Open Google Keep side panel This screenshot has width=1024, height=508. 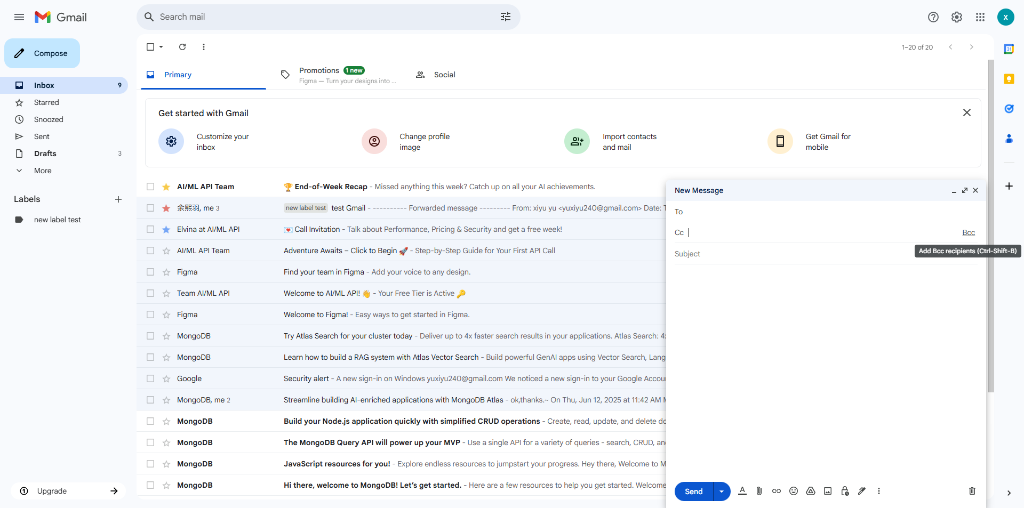click(1009, 79)
